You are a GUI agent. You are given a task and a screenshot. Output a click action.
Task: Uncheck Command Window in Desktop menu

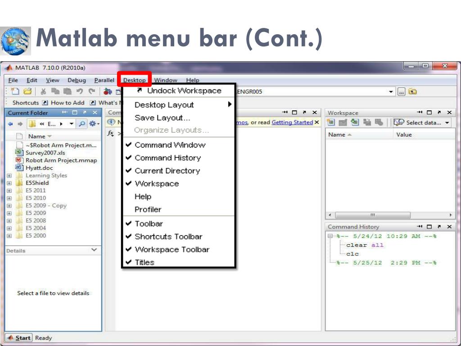point(178,145)
